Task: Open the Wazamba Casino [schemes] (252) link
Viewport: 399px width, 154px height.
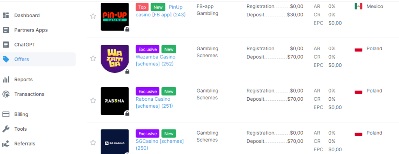Action: coord(155,61)
